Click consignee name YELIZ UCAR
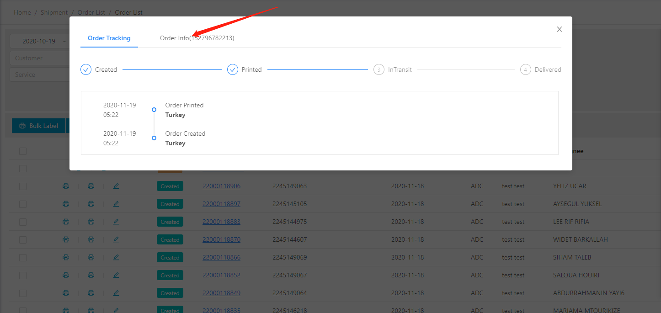This screenshot has width=661, height=313. [x=570, y=186]
